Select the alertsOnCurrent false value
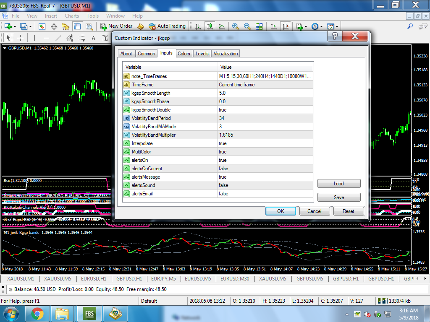The image size is (430, 322). (265, 169)
